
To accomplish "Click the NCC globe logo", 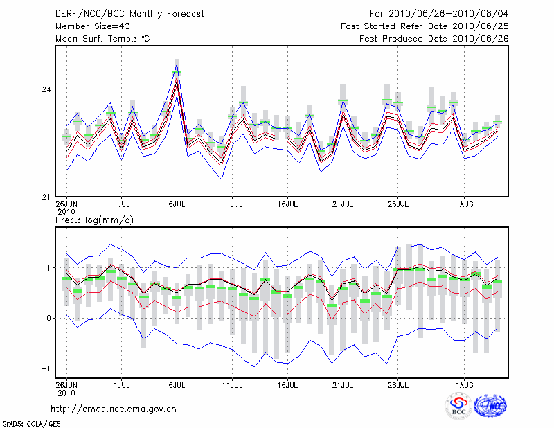I will tap(490, 406).
